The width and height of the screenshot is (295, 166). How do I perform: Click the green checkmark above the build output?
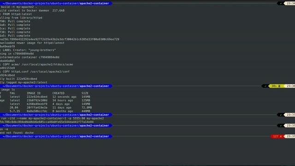pos(281,3)
